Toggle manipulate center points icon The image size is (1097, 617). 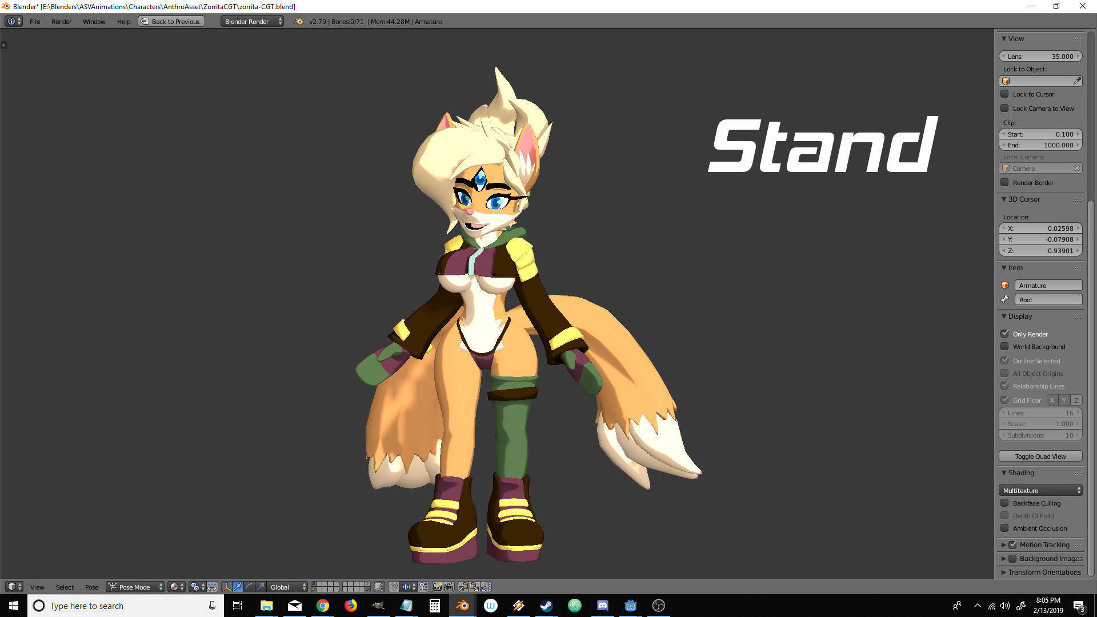point(212,587)
